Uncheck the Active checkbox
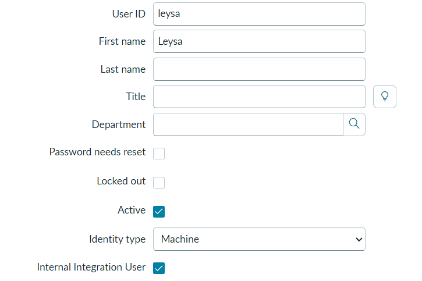The image size is (422, 281). (x=159, y=211)
